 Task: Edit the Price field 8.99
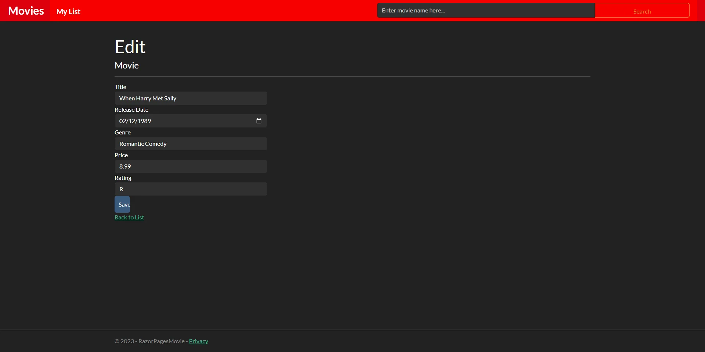[191, 166]
